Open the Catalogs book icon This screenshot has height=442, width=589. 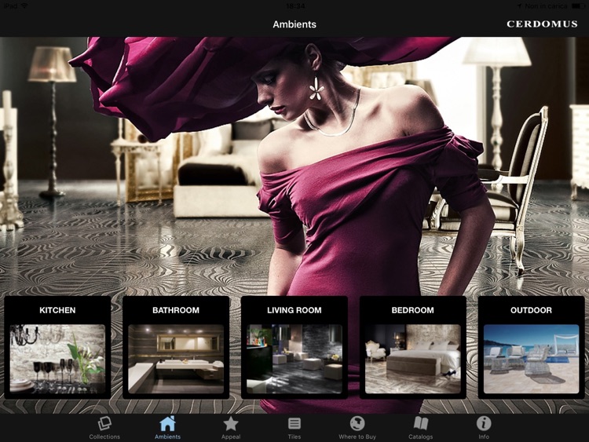tap(421, 424)
